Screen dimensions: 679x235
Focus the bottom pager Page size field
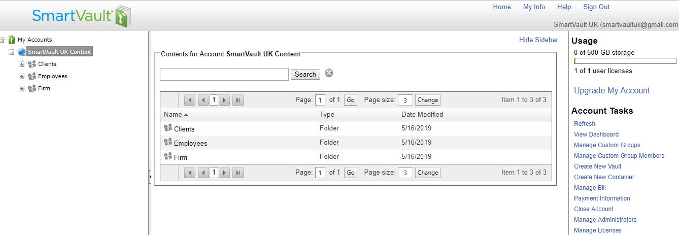(405, 173)
